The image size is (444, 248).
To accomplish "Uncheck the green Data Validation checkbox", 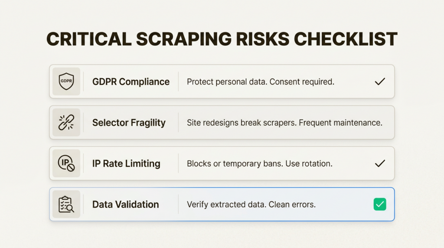I will pos(380,204).
